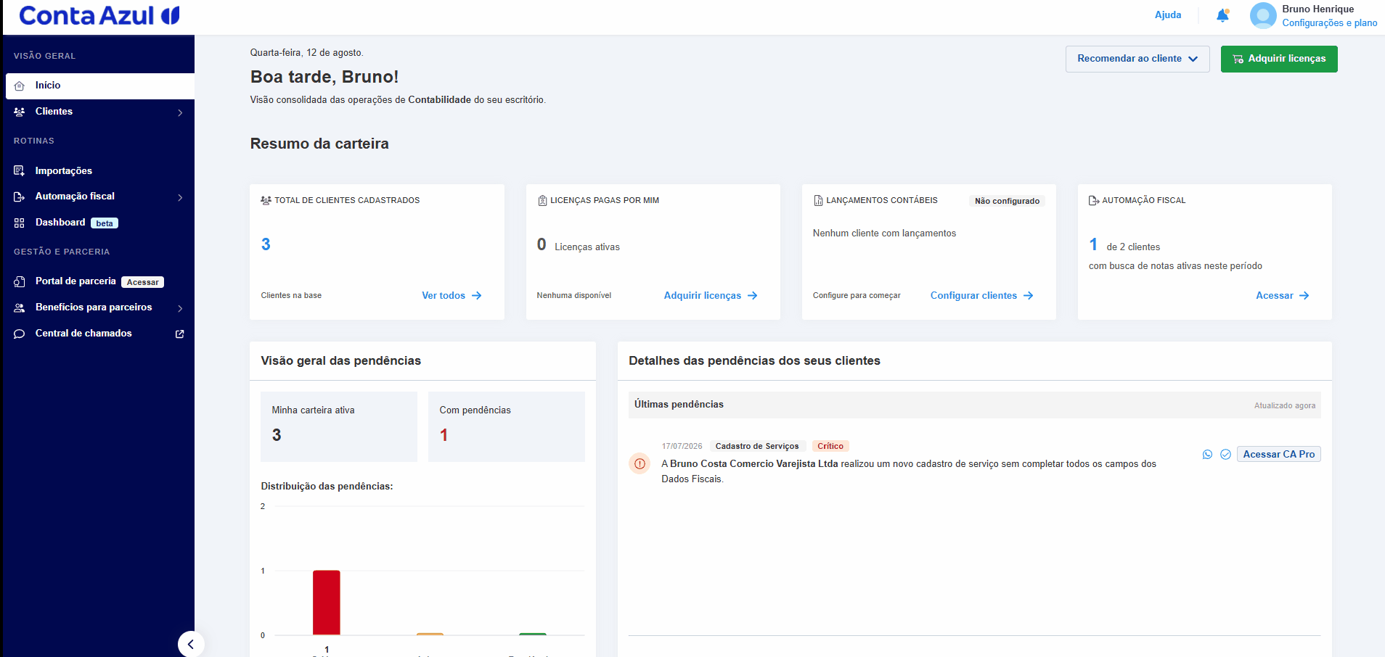Open the notifications bell
The height and width of the screenshot is (657, 1385).
click(x=1222, y=15)
